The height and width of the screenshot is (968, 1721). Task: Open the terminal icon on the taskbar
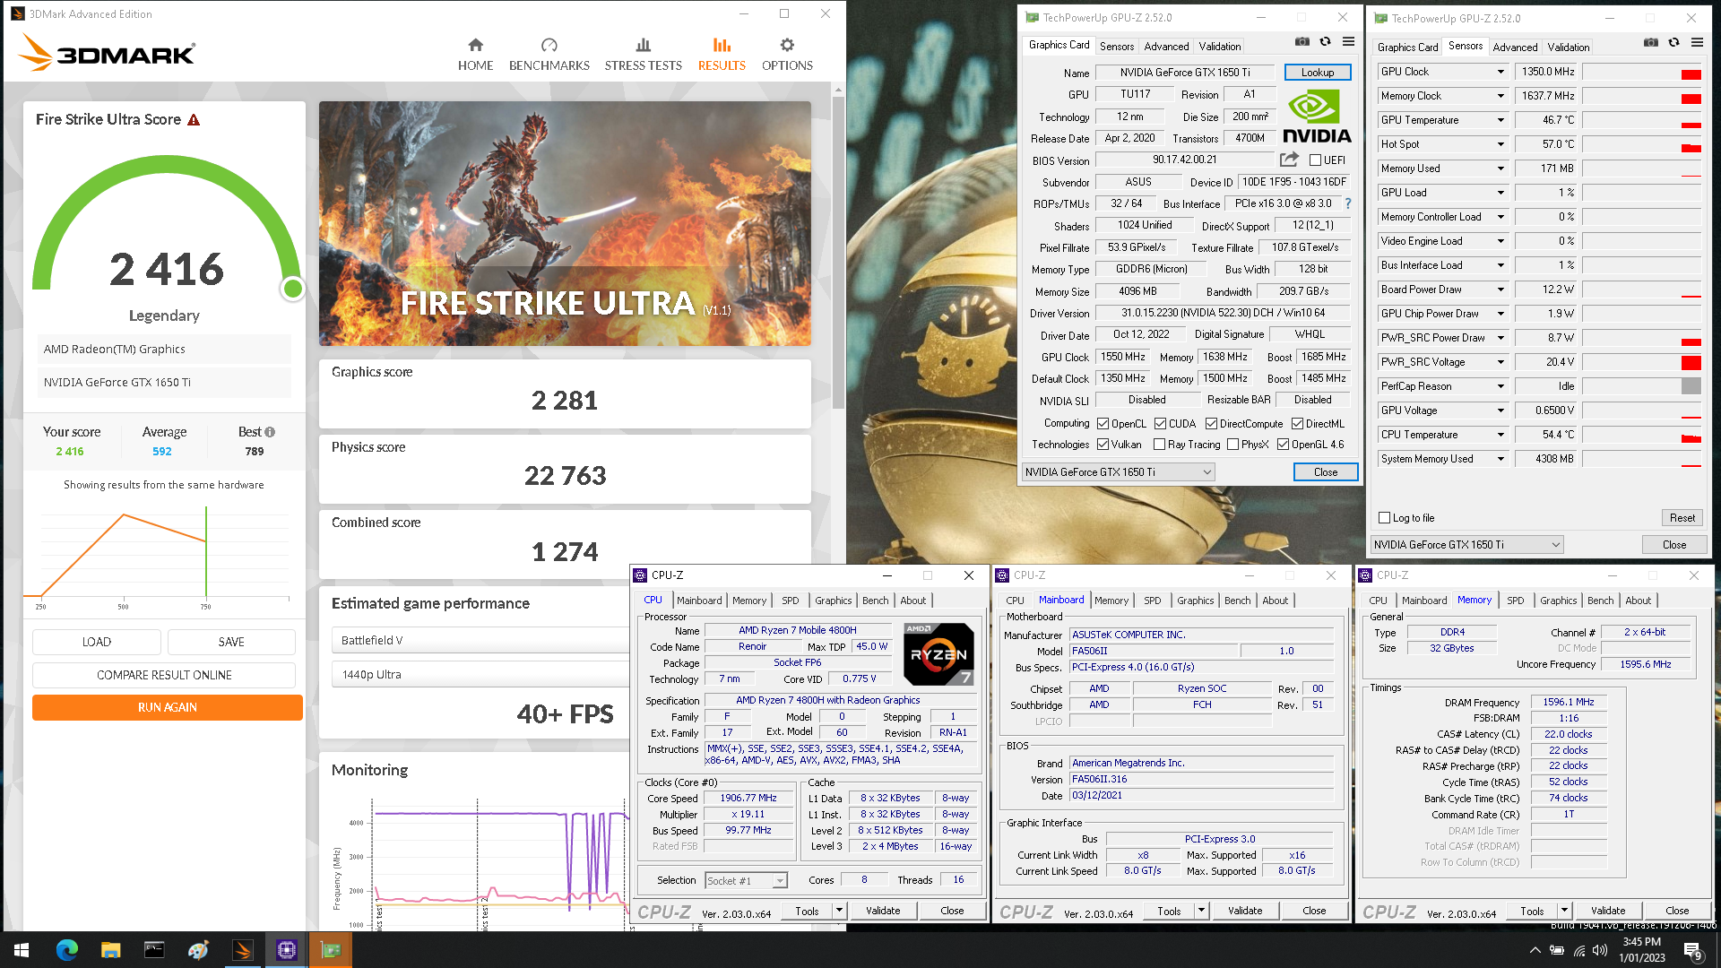click(154, 950)
